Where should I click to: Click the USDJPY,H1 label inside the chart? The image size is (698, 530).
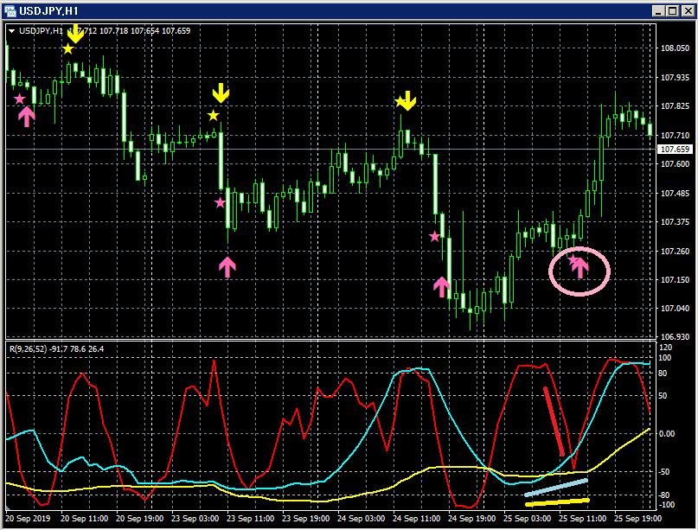click(41, 31)
